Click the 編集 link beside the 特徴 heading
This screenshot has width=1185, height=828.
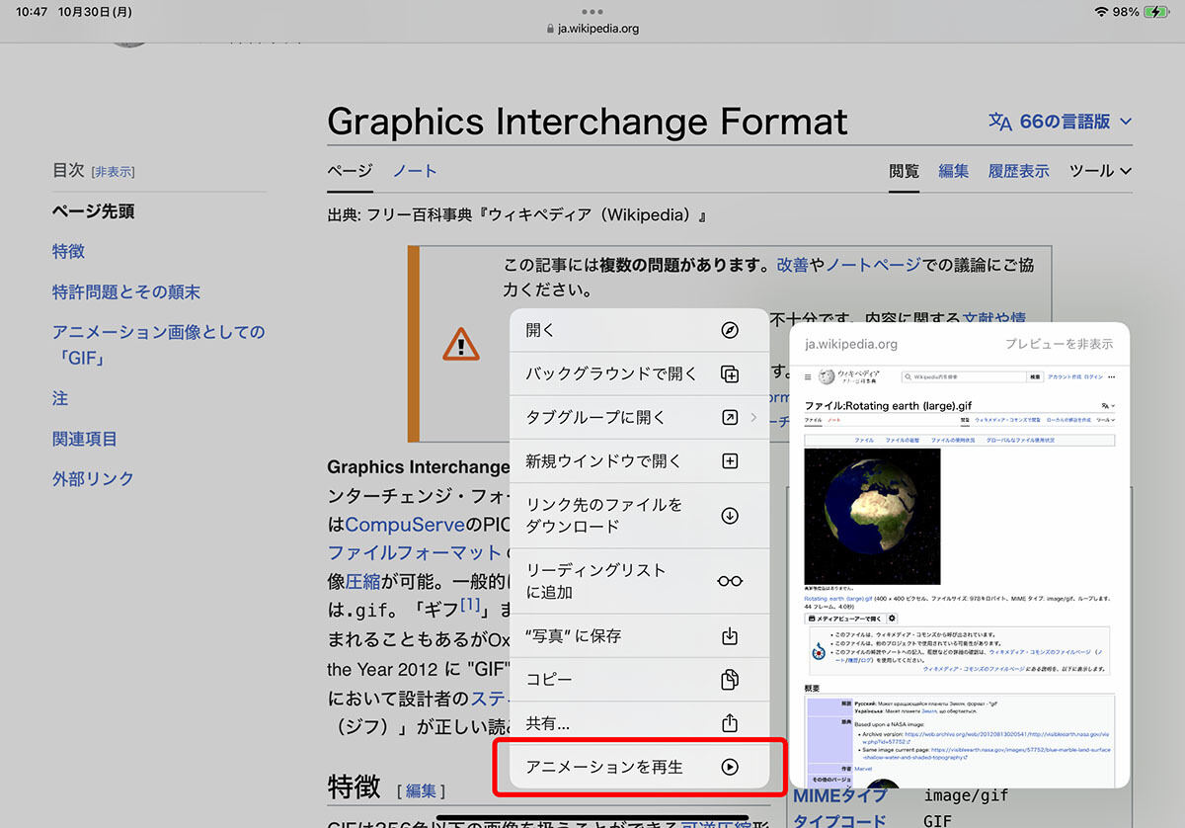coord(421,791)
